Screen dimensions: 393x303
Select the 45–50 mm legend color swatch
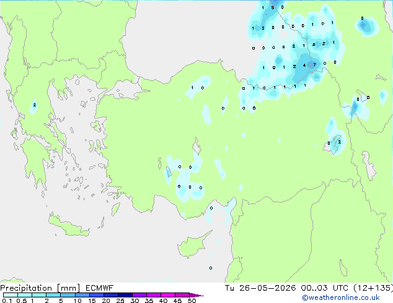point(182,295)
